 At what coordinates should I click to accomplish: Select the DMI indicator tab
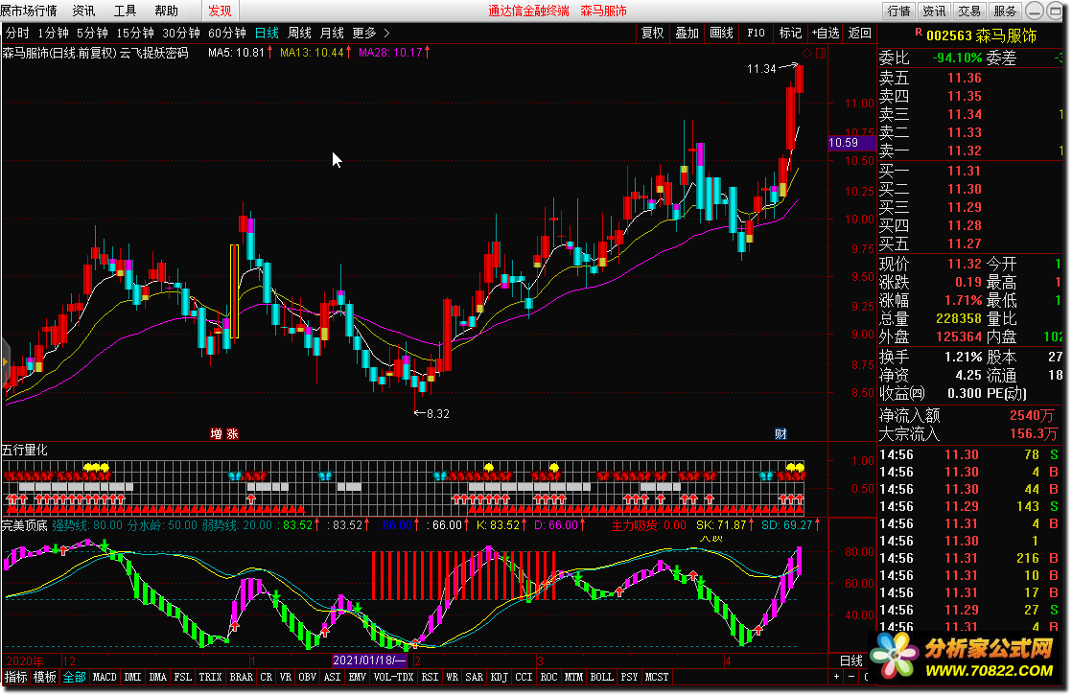[132, 677]
